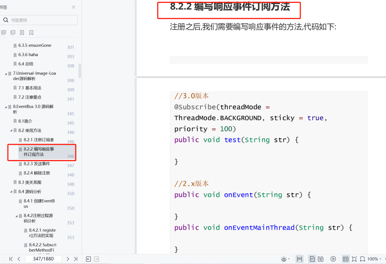Focus the bookmark search field
The width and height of the screenshot is (386, 264).
click(x=39, y=20)
